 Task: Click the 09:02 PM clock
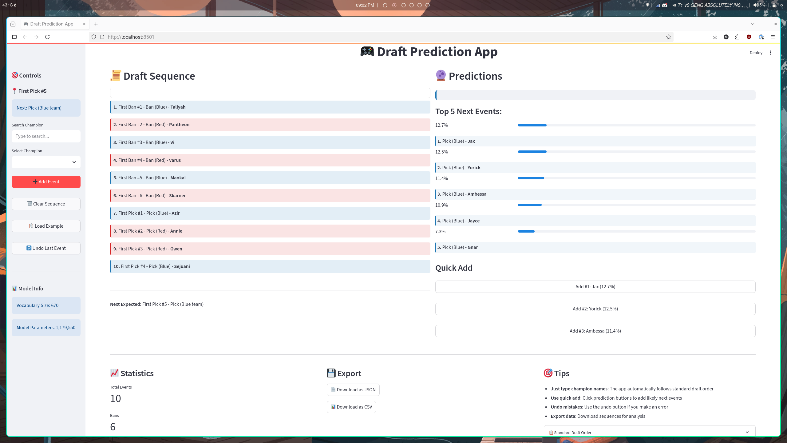[x=365, y=5]
